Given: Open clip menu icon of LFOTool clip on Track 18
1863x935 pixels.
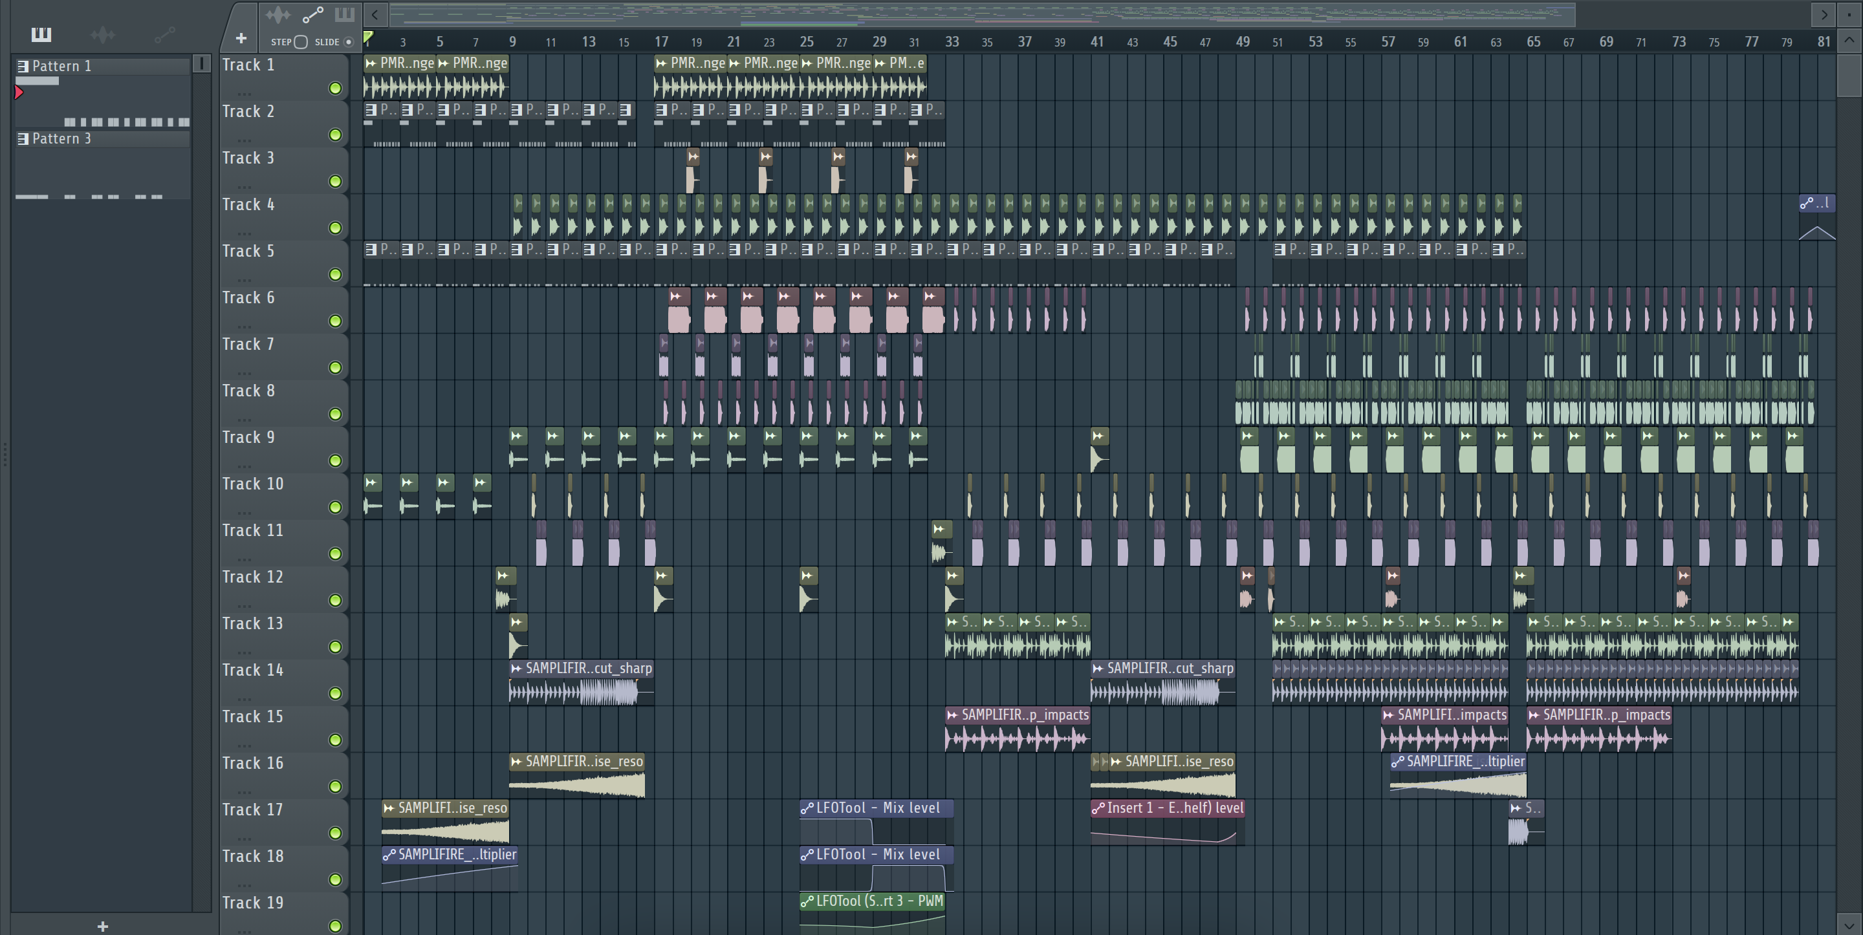Looking at the screenshot, I should [x=807, y=855].
